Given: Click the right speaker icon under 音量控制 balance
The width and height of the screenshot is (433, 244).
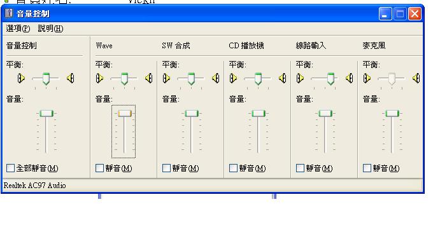Looking at the screenshot, I should pyautogui.click(x=71, y=78).
